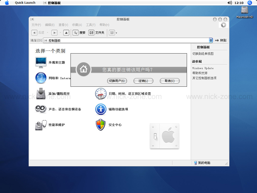Open 辅助功能选项 category text

(x=118, y=109)
